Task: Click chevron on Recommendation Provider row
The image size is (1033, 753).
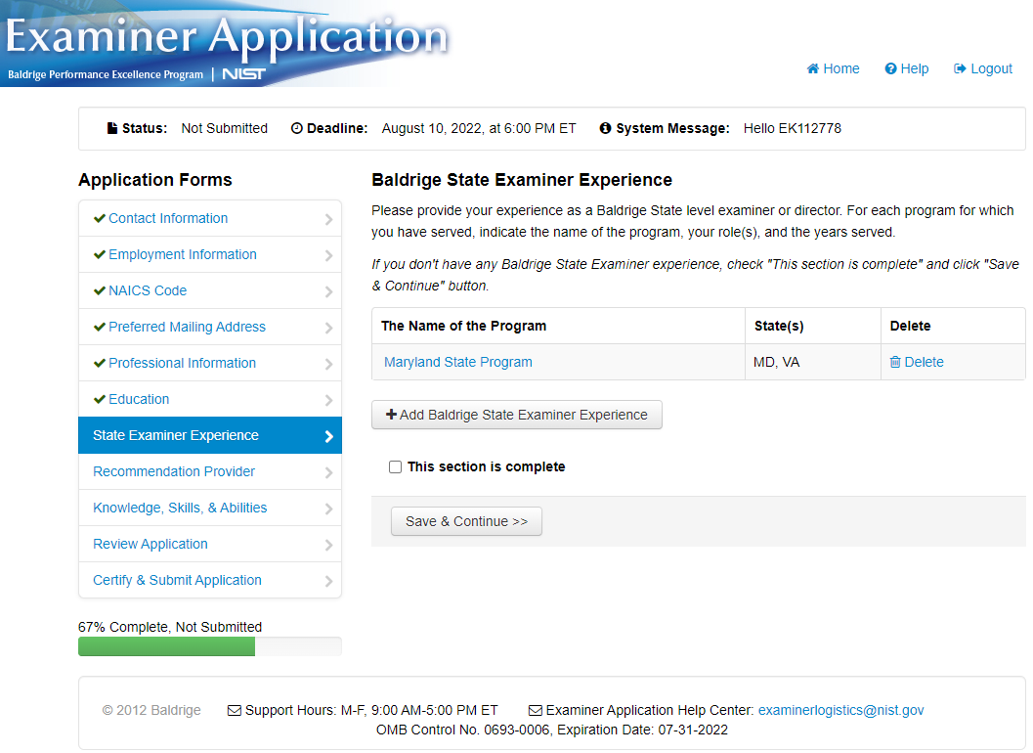Action: click(328, 473)
